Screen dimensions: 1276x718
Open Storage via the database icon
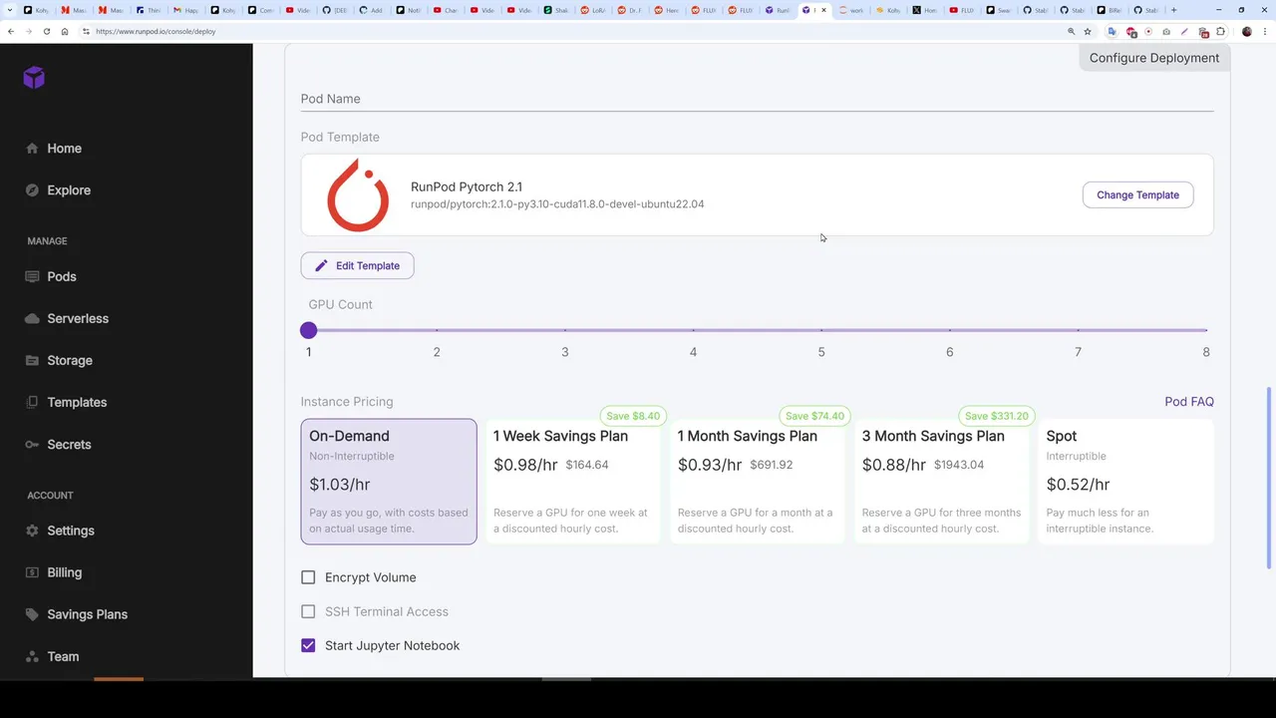click(x=32, y=360)
